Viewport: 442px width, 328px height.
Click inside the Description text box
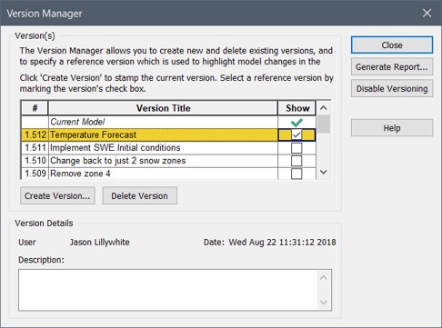click(168, 290)
